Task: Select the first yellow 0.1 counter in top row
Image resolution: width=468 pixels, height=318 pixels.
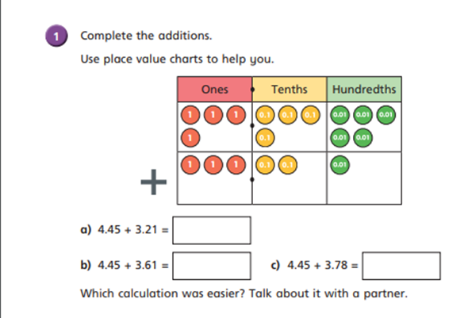Action: pyautogui.click(x=265, y=115)
